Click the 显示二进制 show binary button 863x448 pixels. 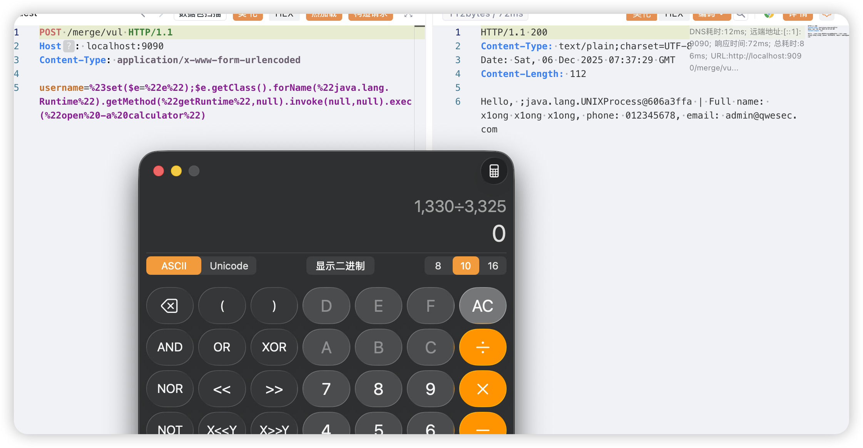tap(340, 266)
